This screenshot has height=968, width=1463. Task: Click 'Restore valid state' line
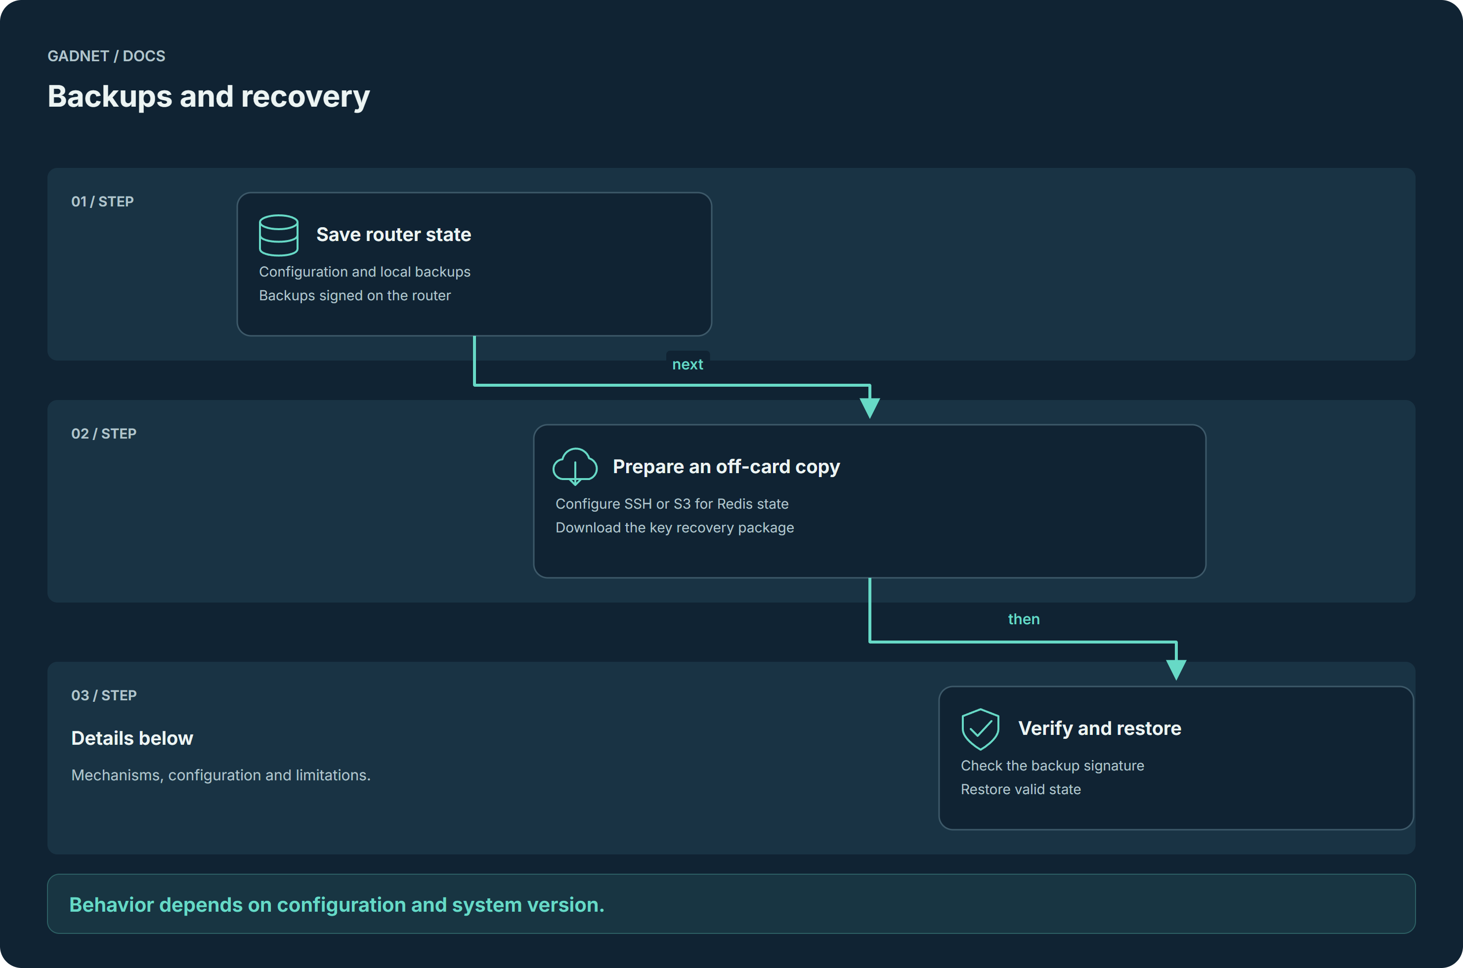1021,790
